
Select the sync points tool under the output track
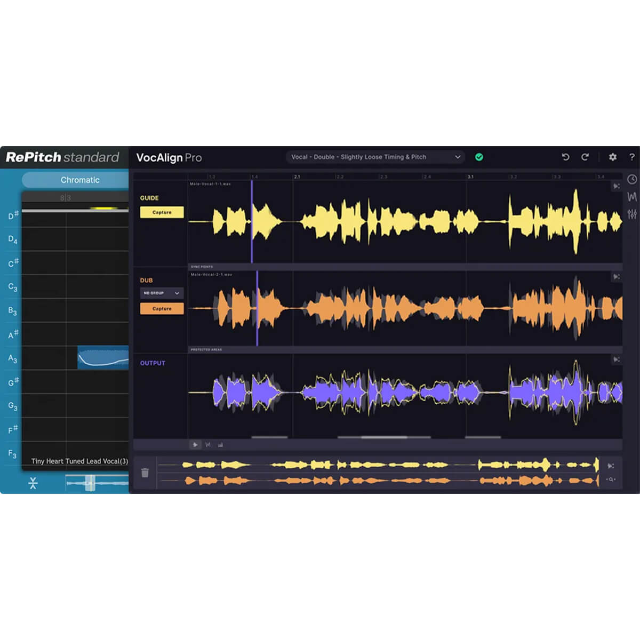click(x=208, y=445)
